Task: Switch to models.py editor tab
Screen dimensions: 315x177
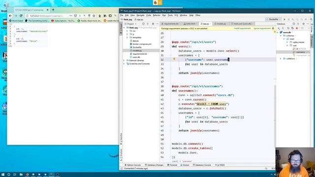Action: click(221, 24)
